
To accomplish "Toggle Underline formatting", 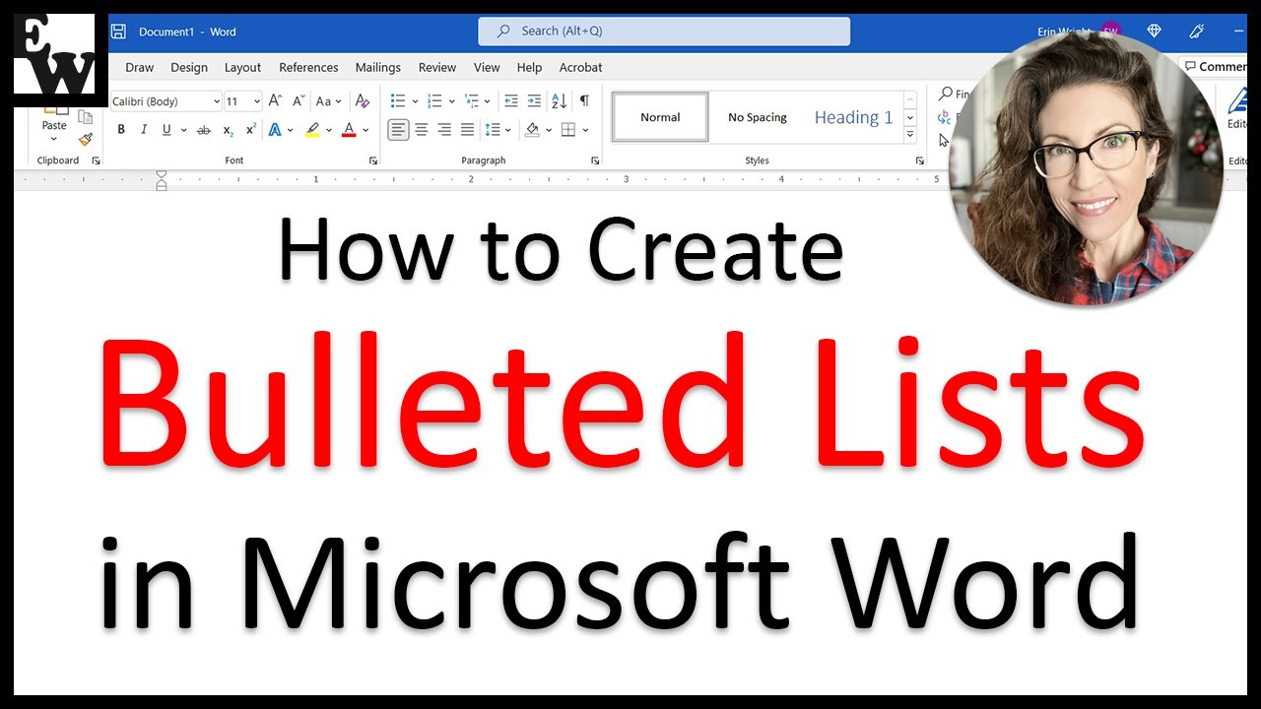I will (x=166, y=130).
